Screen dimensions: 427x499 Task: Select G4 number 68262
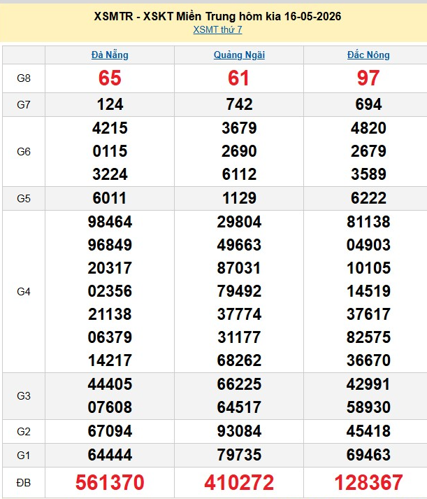[x=239, y=360]
